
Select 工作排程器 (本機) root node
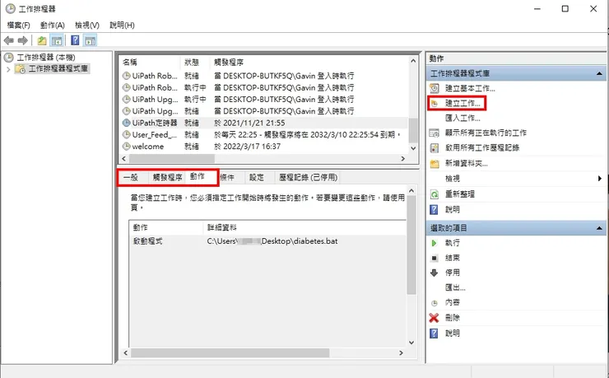tap(46, 58)
